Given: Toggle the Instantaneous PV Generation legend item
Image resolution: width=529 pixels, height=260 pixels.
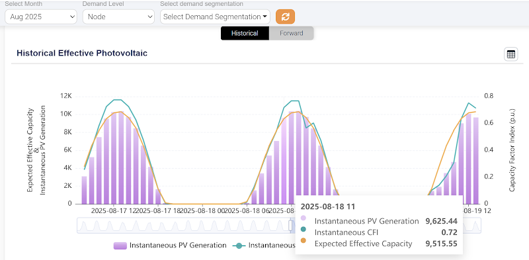Looking at the screenshot, I should pyautogui.click(x=170, y=245).
